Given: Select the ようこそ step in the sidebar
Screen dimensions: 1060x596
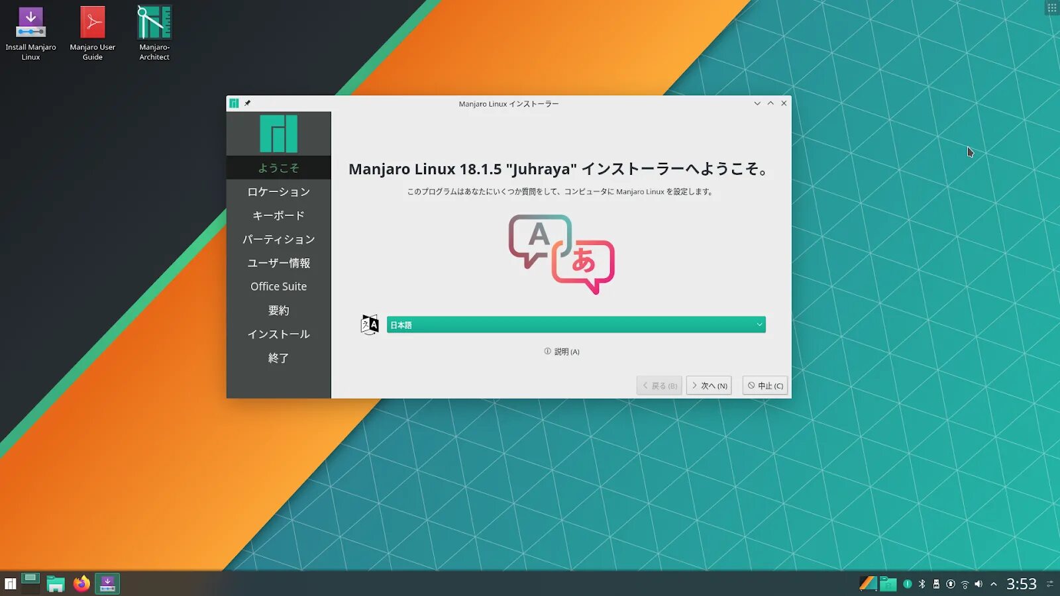Looking at the screenshot, I should point(278,168).
